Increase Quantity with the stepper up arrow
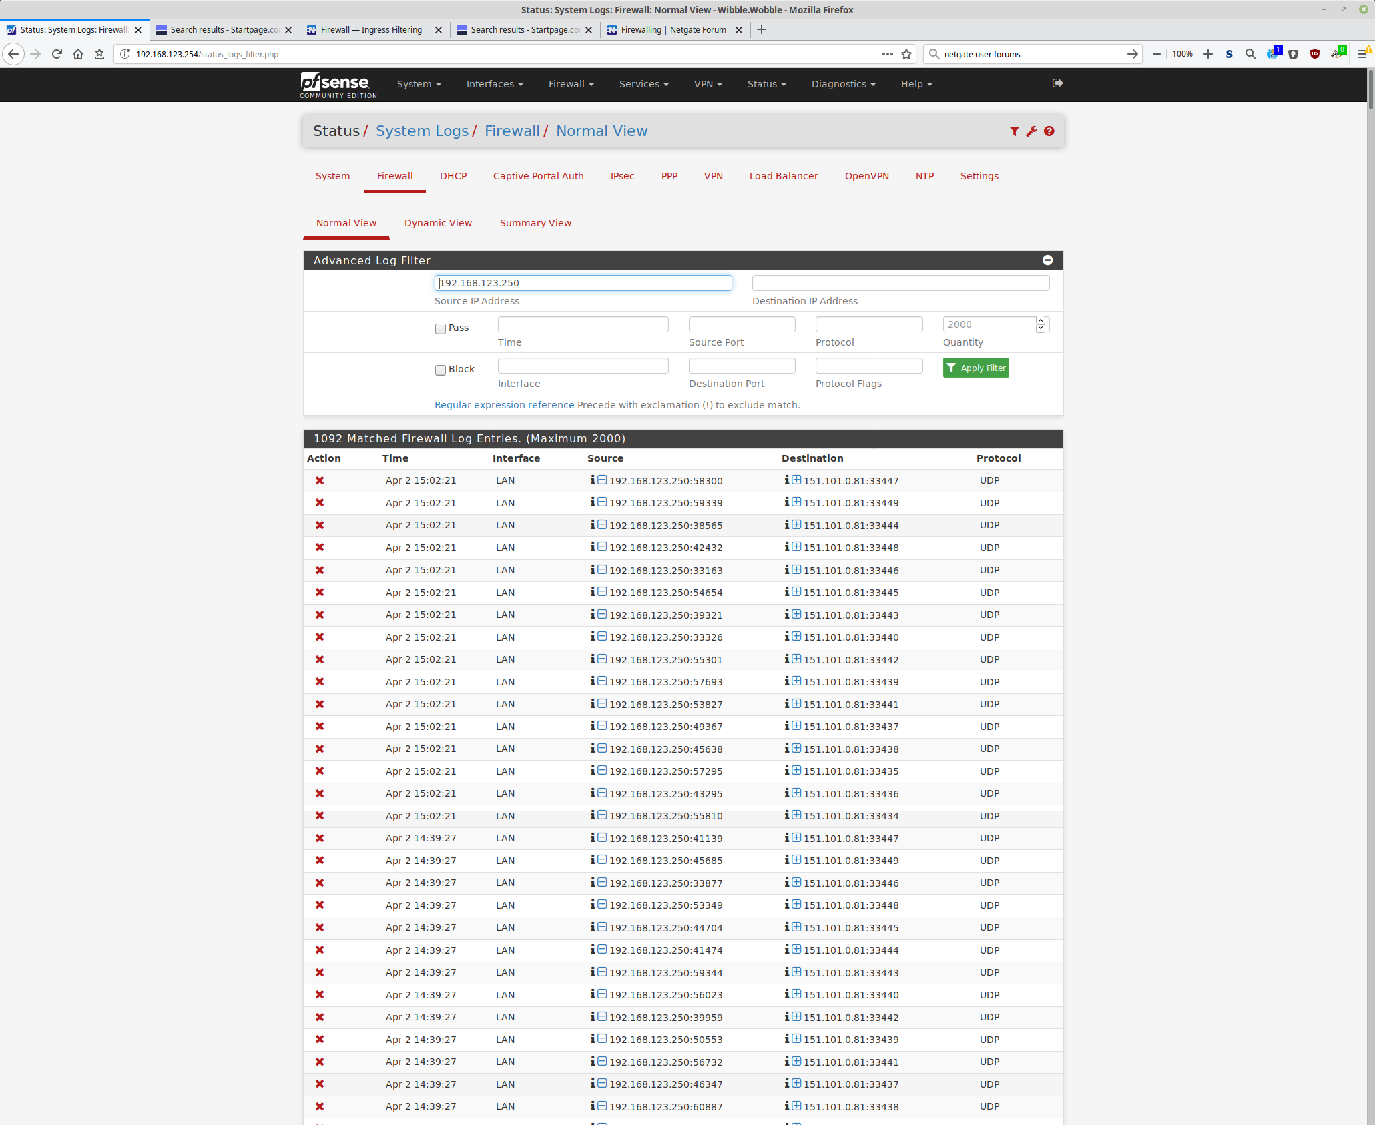 pyautogui.click(x=1040, y=320)
